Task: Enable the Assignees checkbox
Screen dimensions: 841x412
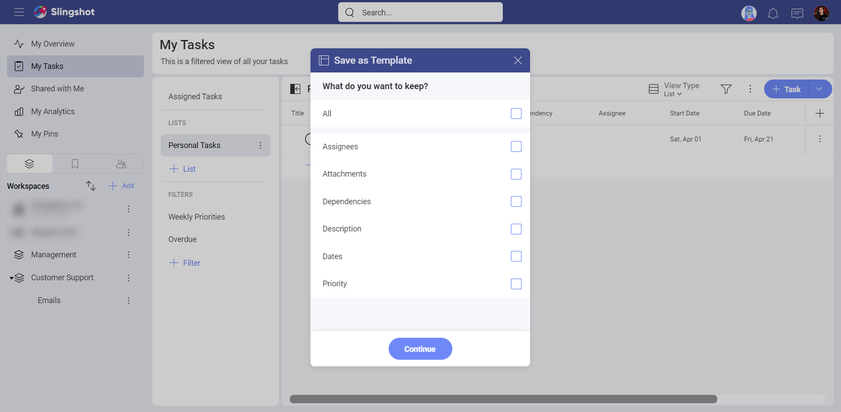Action: coord(516,146)
